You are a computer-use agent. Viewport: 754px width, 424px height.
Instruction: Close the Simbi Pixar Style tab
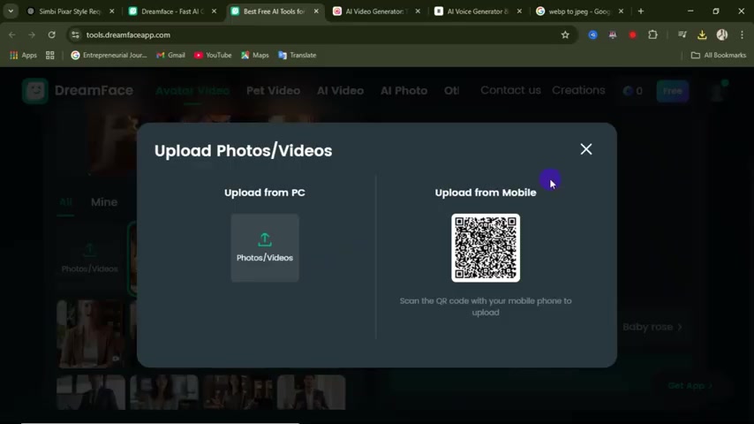pyautogui.click(x=111, y=11)
